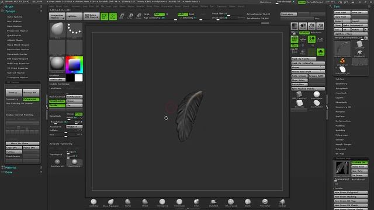Click the Unwrap button

coord(14,92)
